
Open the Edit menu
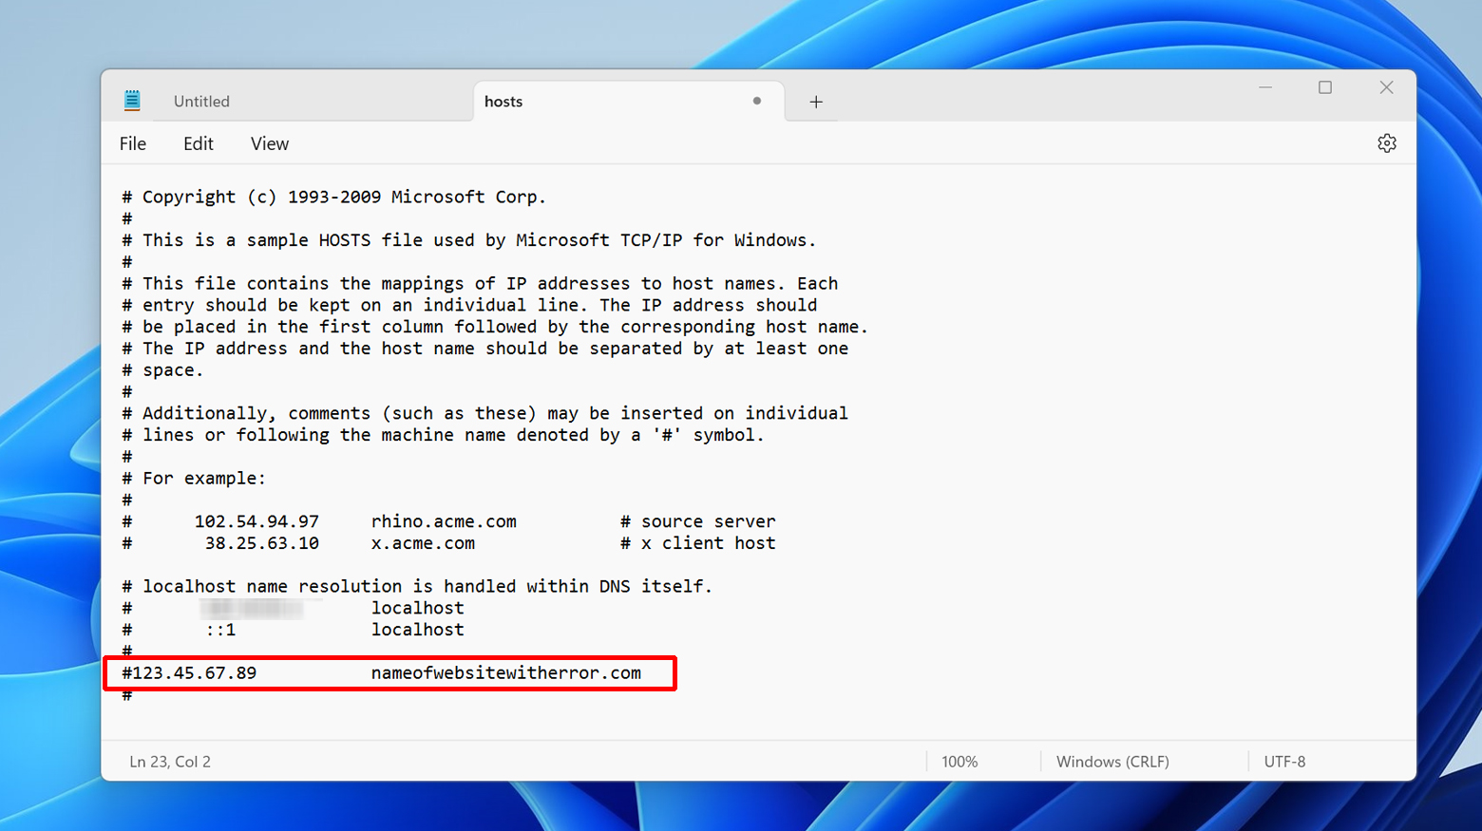pyautogui.click(x=199, y=143)
